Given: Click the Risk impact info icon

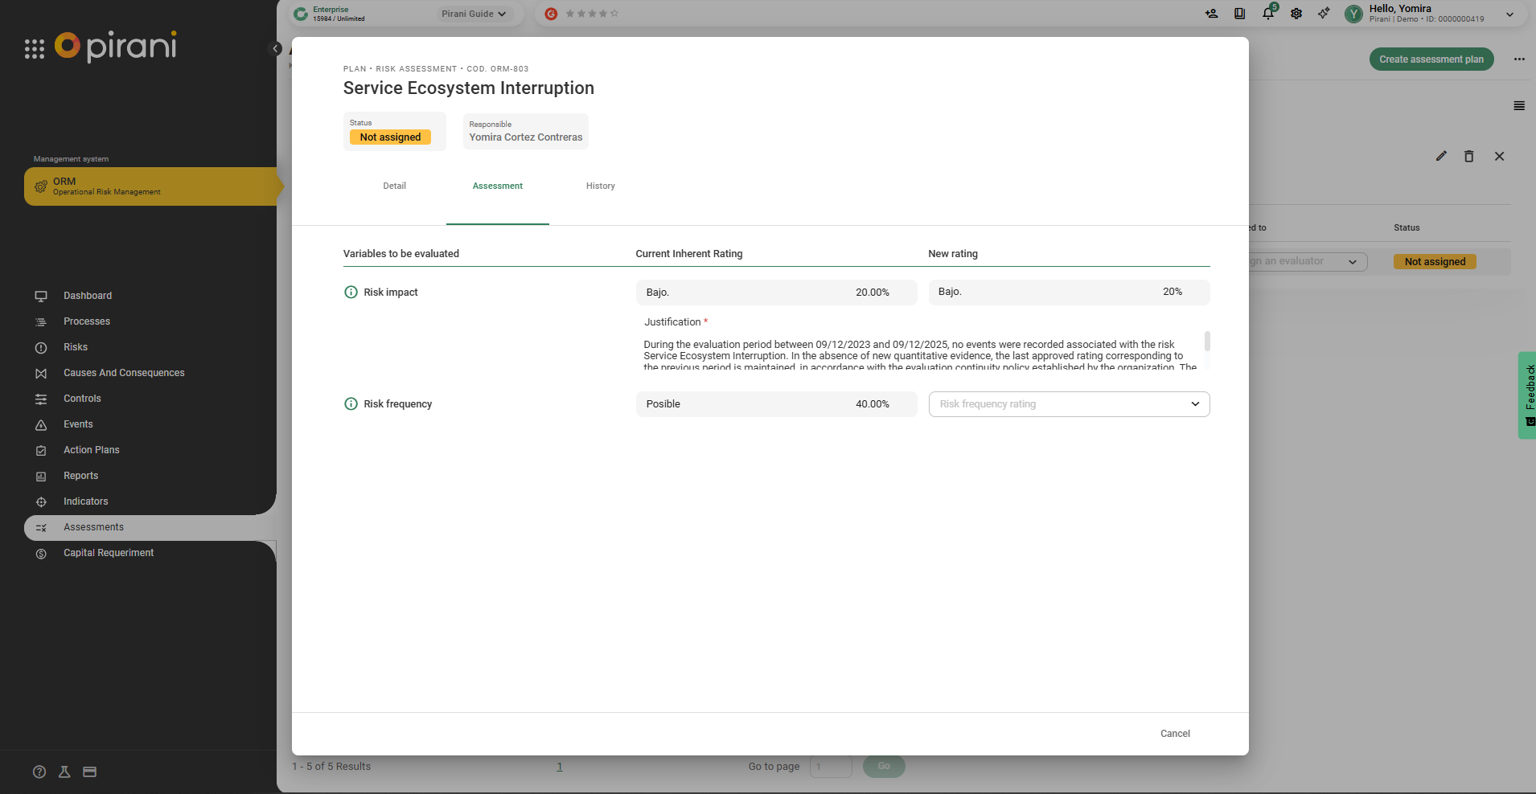Looking at the screenshot, I should click(x=351, y=293).
